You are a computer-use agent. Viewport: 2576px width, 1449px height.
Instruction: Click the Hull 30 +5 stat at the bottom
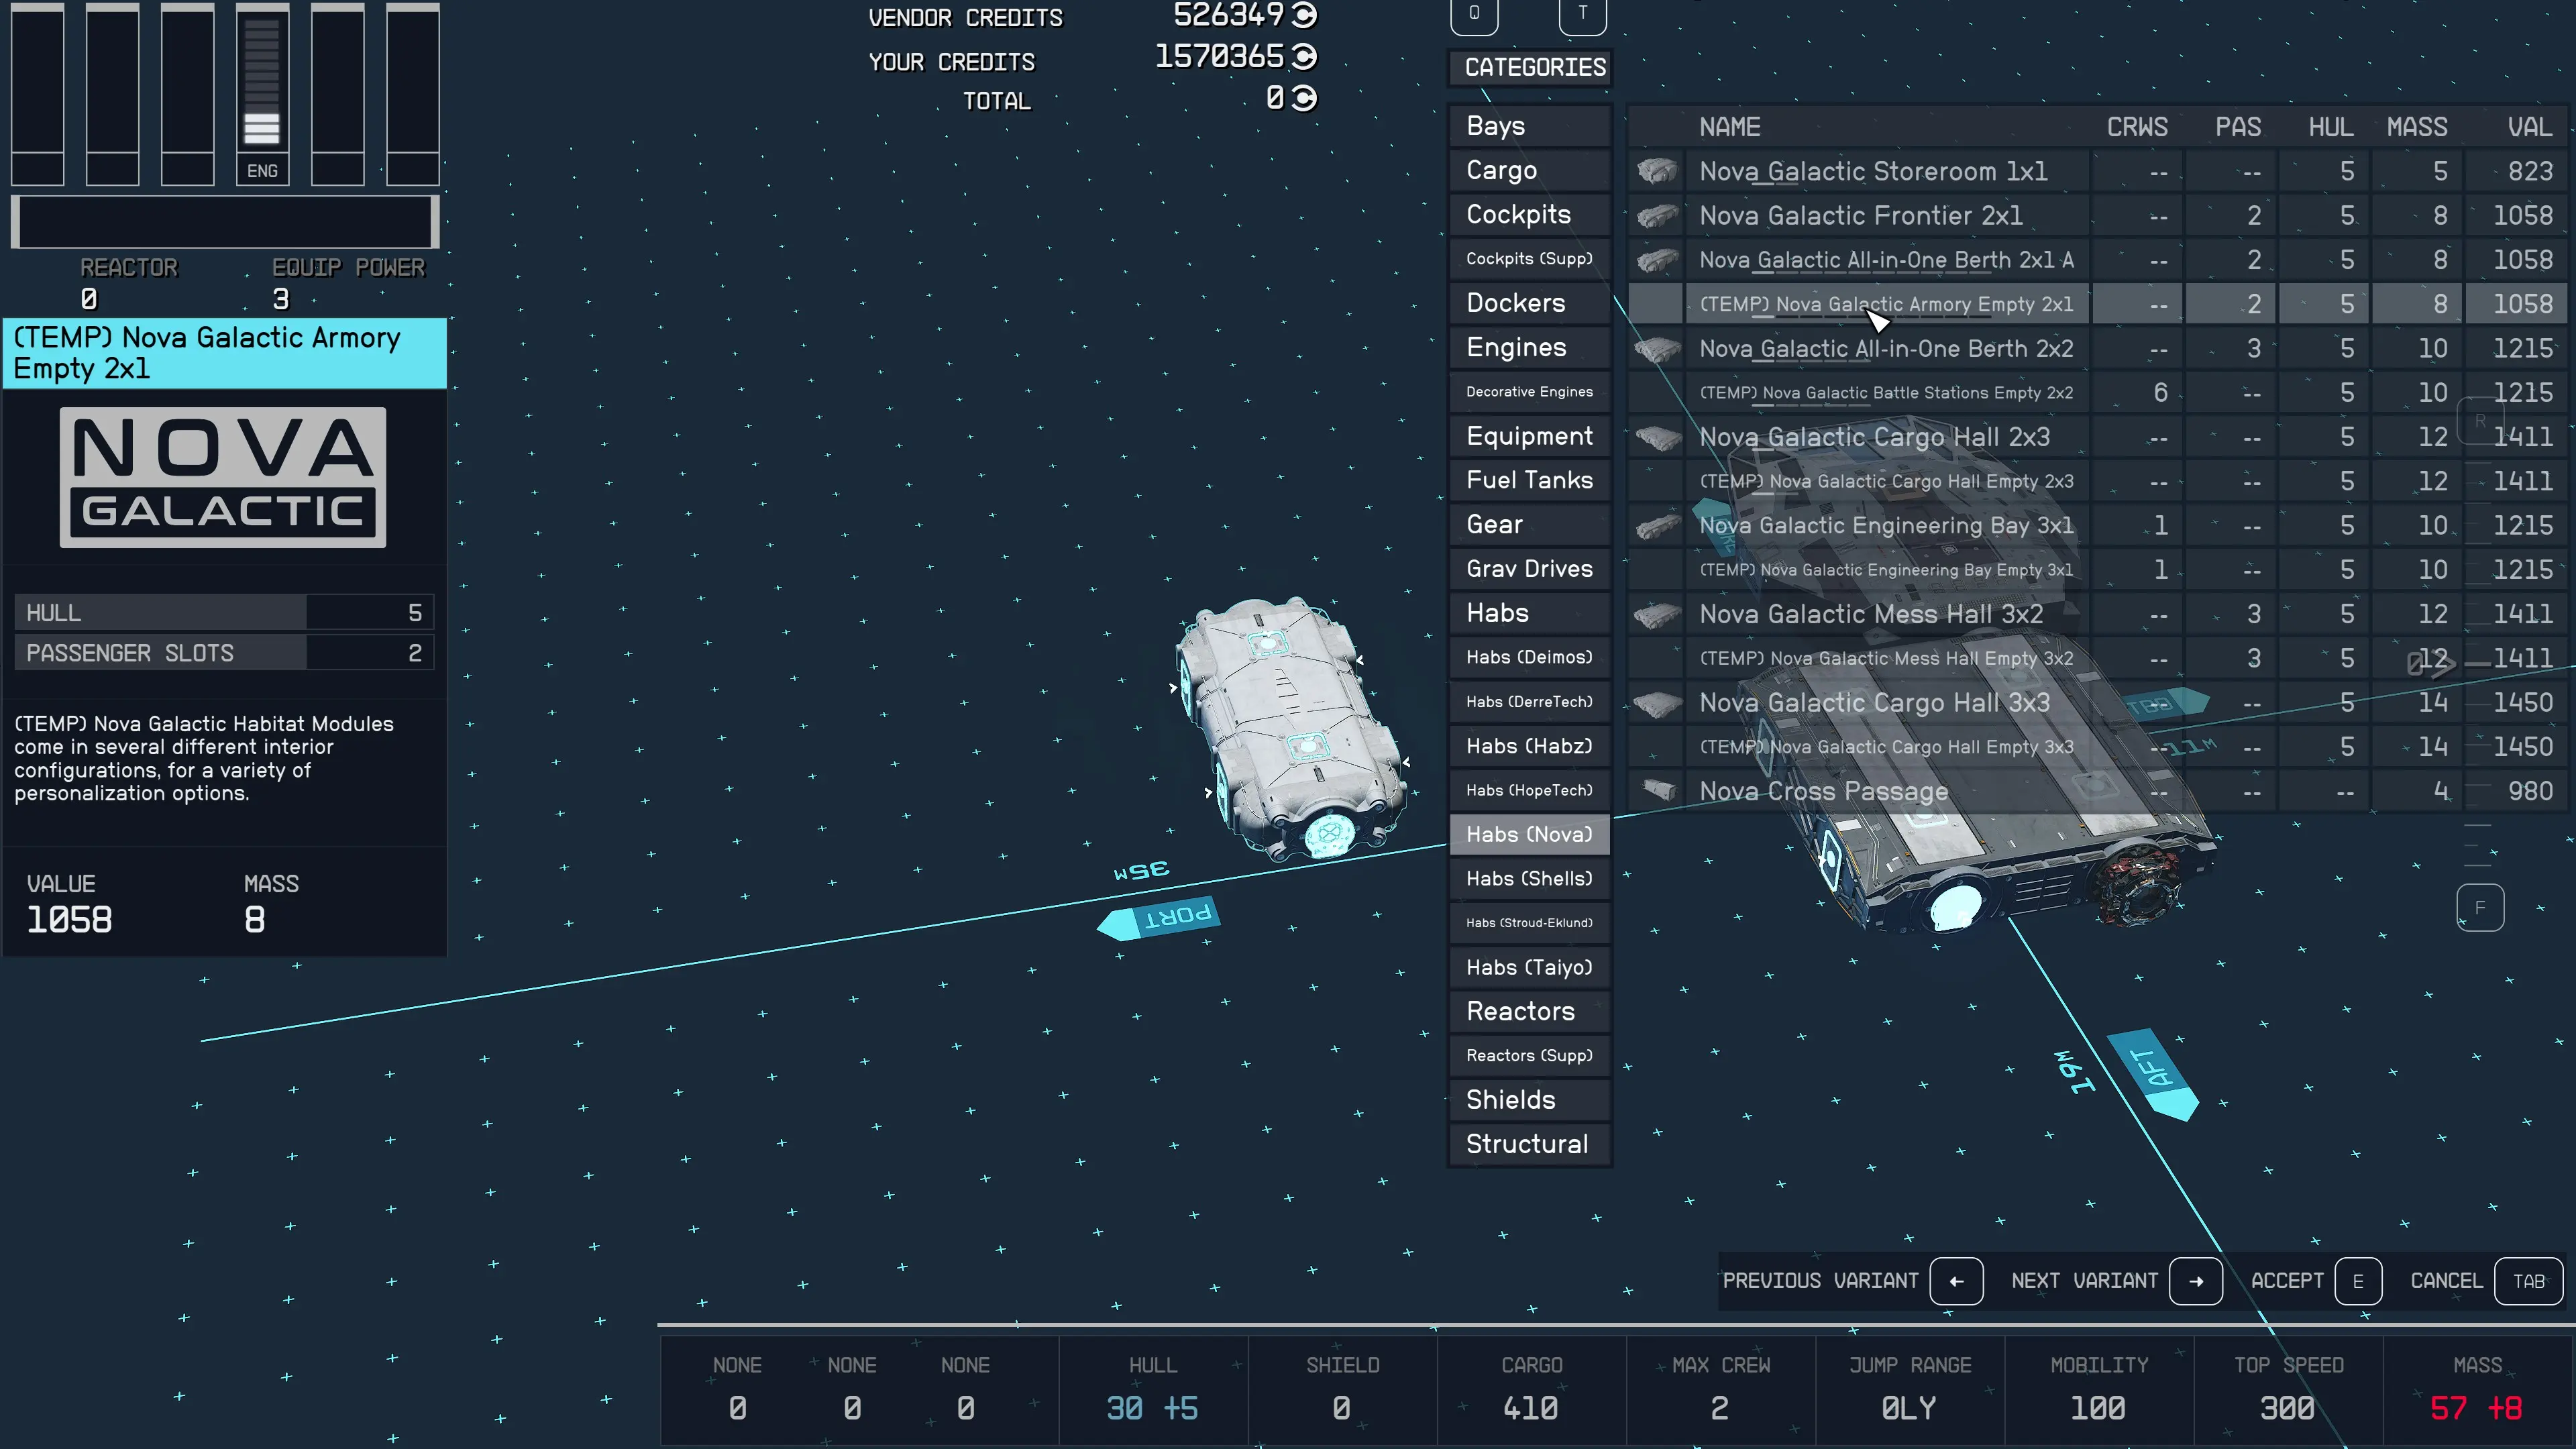tap(1152, 1390)
